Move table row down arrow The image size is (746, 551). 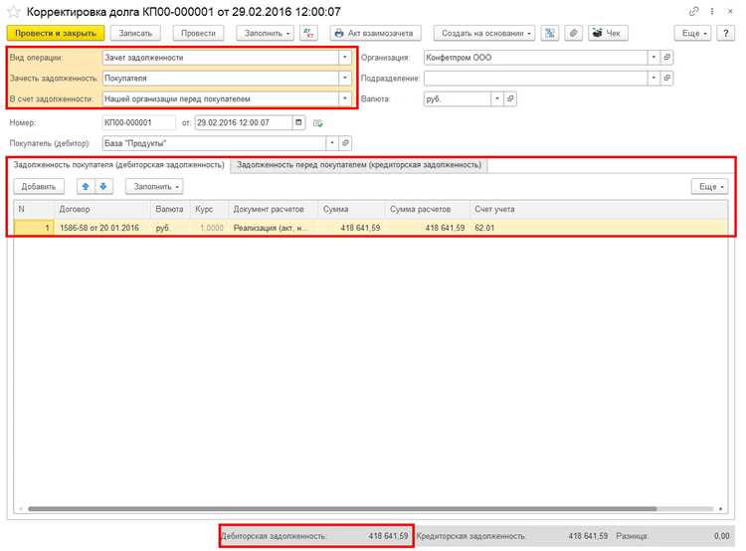coord(103,187)
